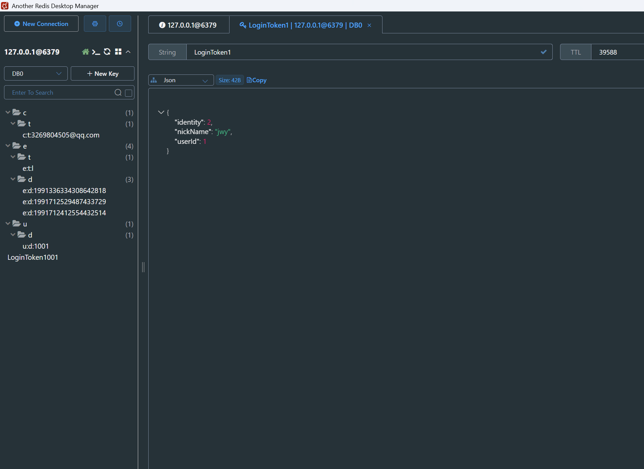The height and width of the screenshot is (469, 644).
Task: Click the "identity" JSON field
Action: pyautogui.click(x=190, y=122)
